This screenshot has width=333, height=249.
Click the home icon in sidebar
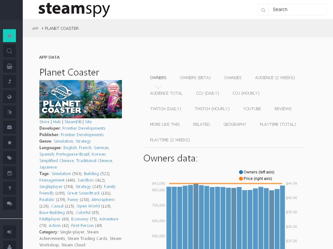pos(9,36)
